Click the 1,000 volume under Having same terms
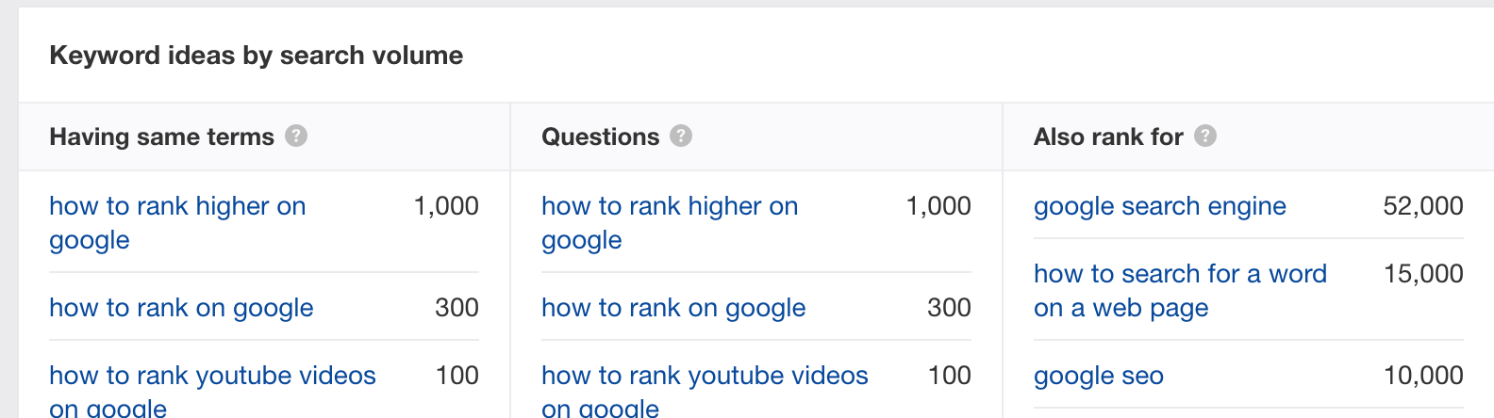The image size is (1494, 418). tap(446, 206)
